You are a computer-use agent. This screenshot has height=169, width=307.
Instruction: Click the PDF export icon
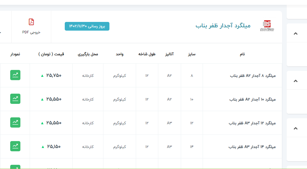pyautogui.click(x=31, y=22)
